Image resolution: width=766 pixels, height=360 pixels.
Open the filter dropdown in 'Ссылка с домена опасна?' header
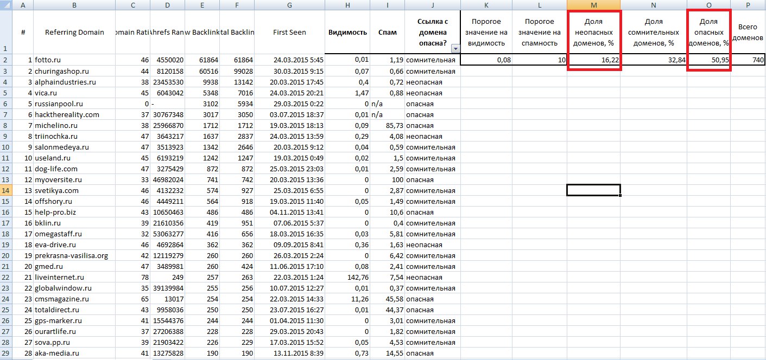click(x=454, y=49)
